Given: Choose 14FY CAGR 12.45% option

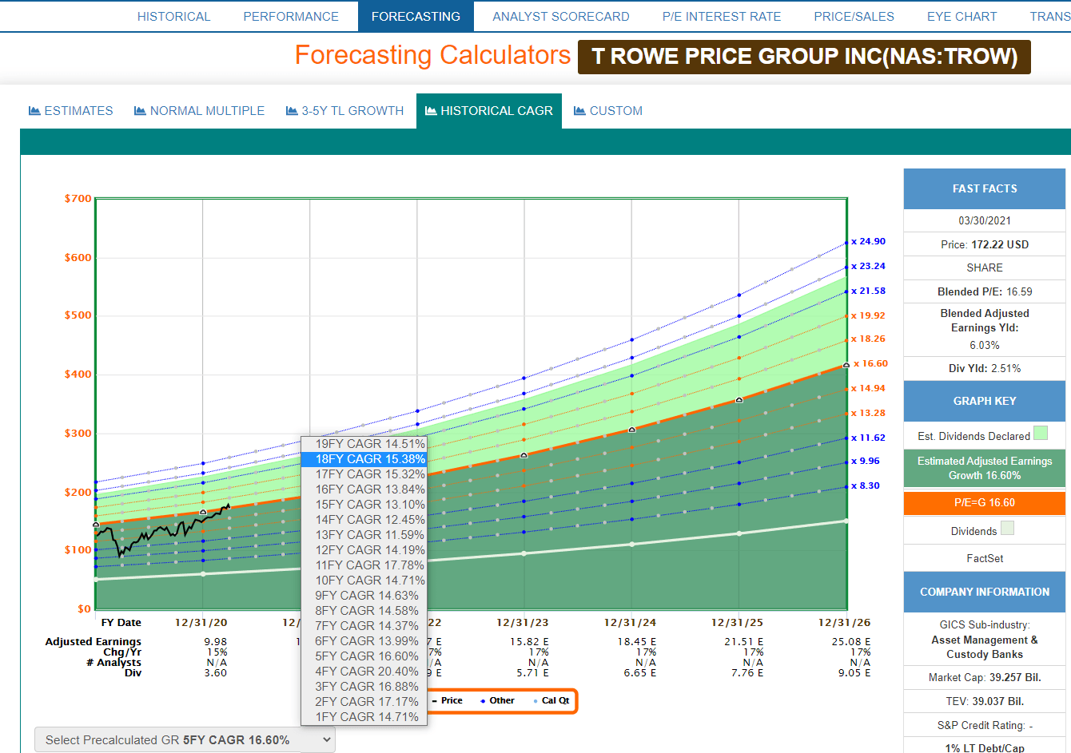Looking at the screenshot, I should [364, 520].
